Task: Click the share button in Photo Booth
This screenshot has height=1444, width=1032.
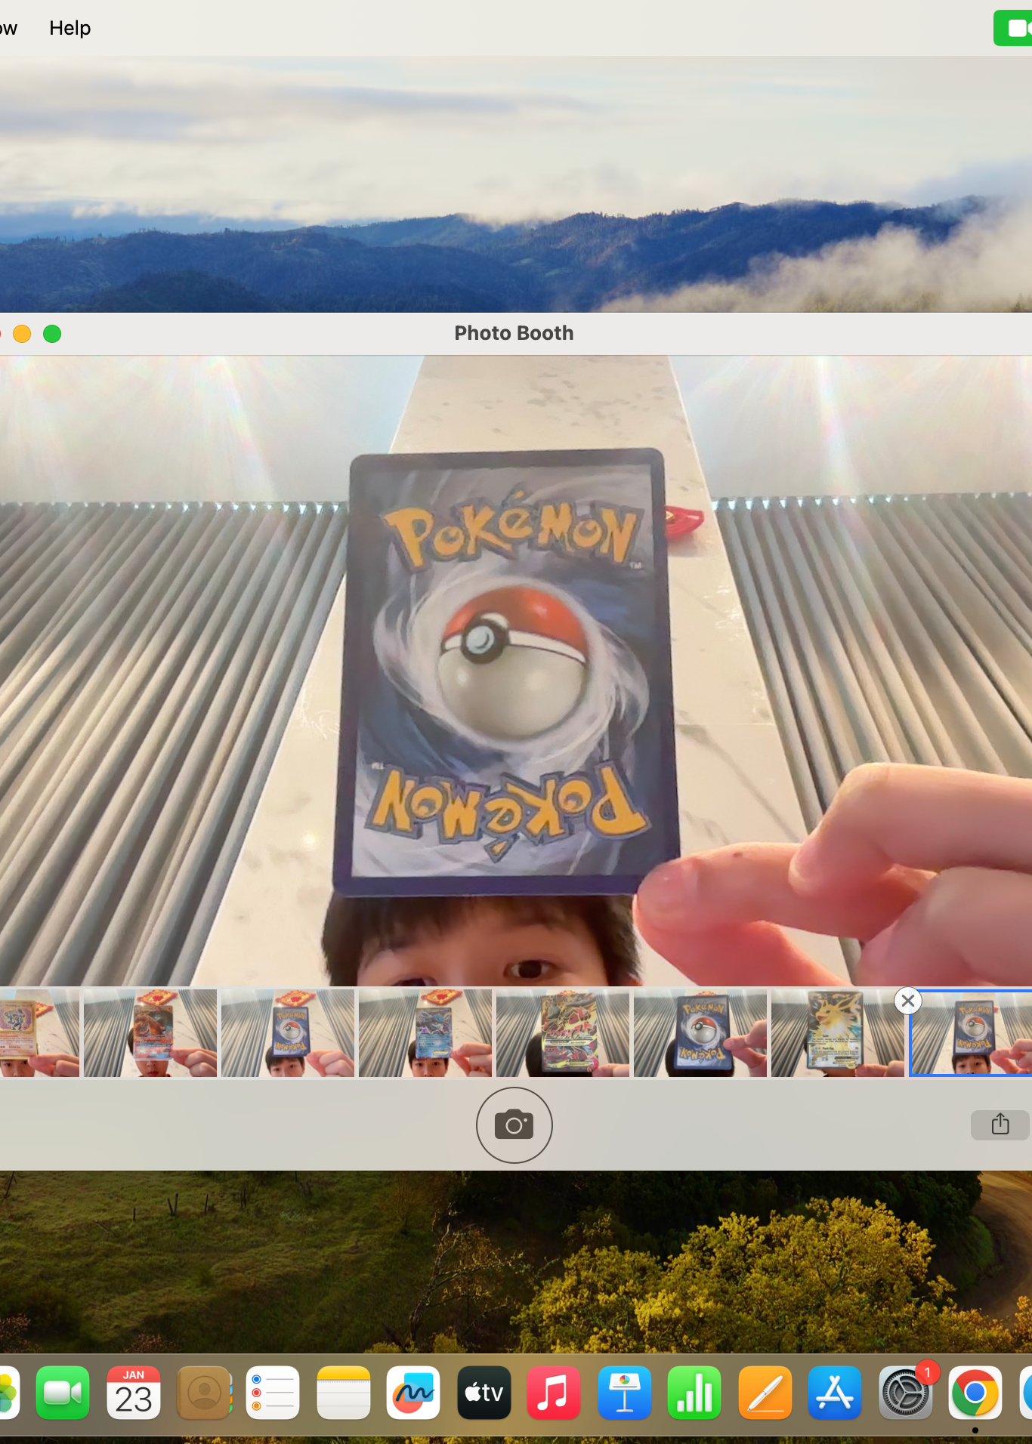Action: pos(1000,1125)
